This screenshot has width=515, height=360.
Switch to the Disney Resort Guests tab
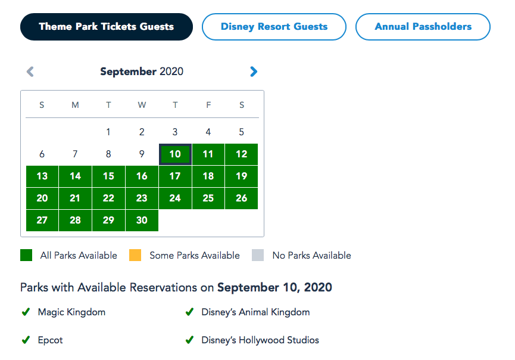point(274,27)
